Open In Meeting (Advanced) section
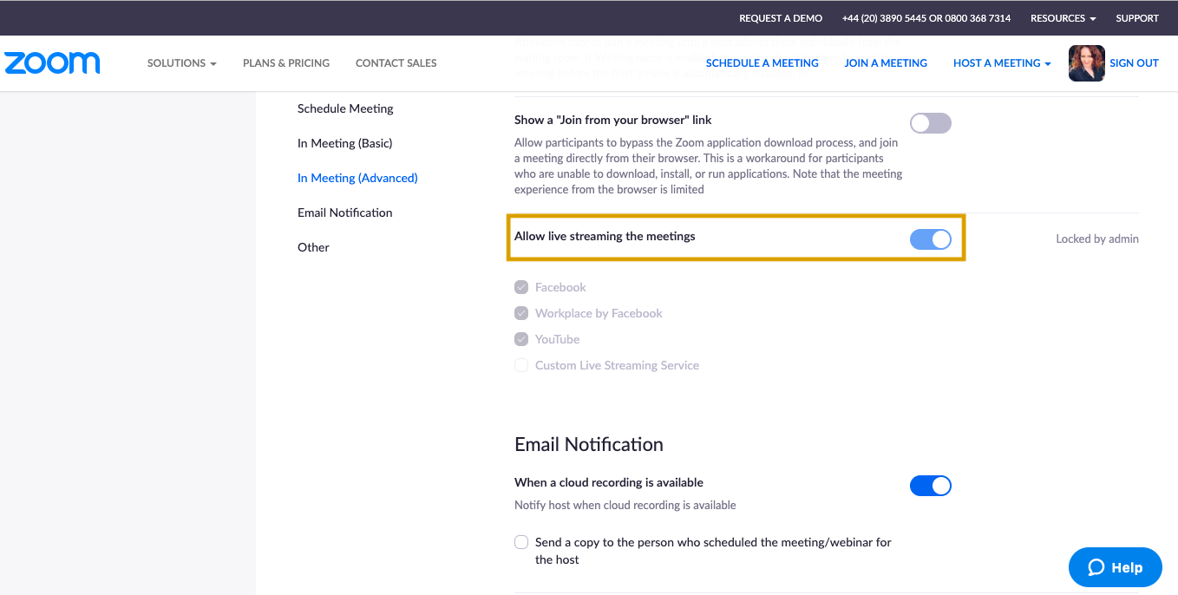Image resolution: width=1178 pixels, height=595 pixels. pyautogui.click(x=357, y=178)
